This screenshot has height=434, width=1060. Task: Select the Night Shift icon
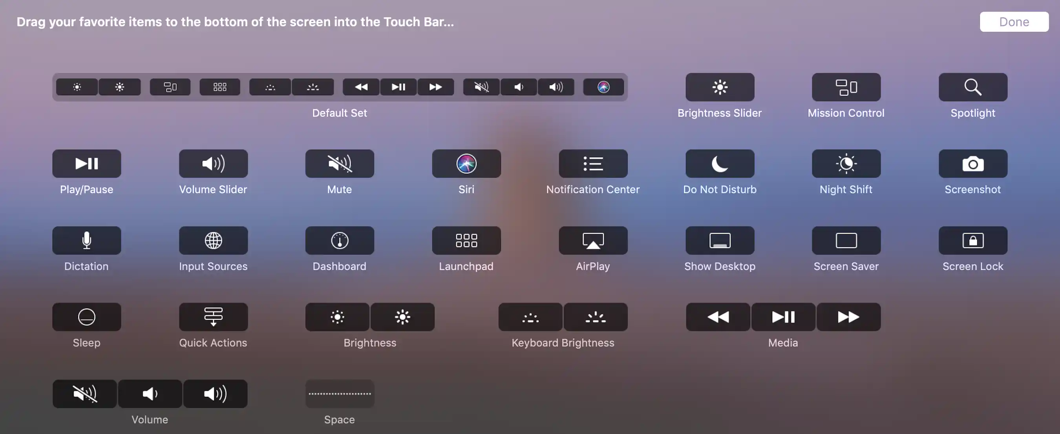846,163
